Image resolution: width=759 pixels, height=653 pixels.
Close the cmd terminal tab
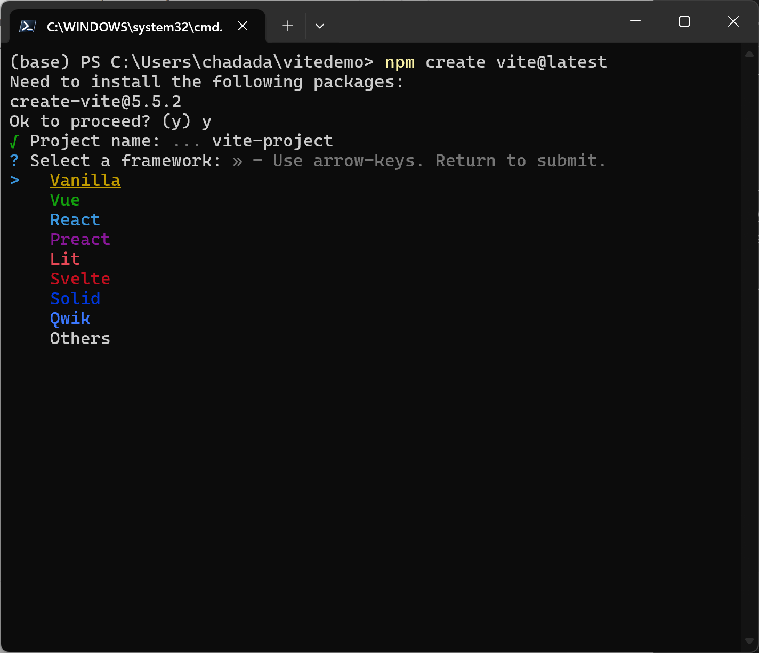coord(243,26)
